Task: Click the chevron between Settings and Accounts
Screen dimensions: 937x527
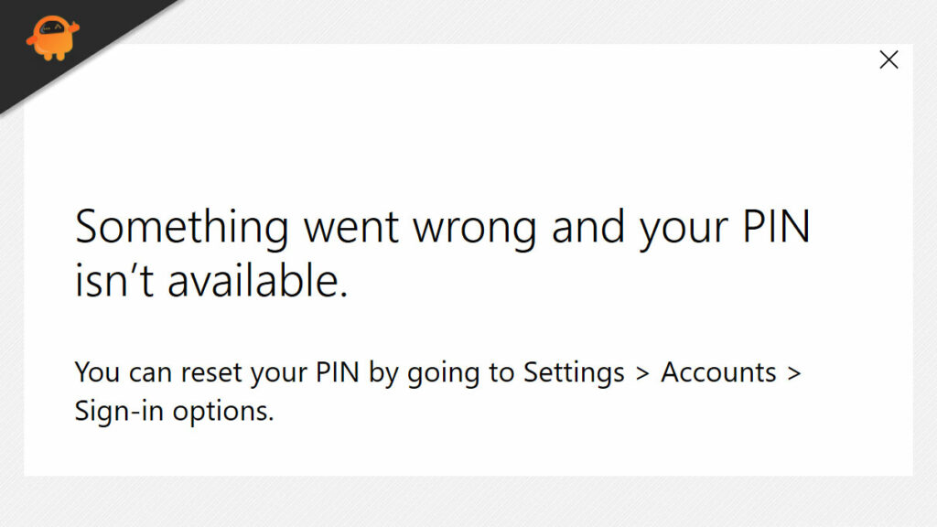Action: tap(642, 373)
